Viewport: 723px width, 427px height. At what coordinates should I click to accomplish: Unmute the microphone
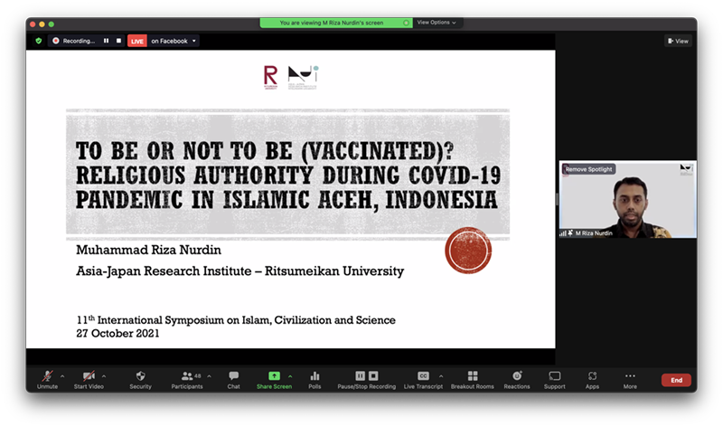click(47, 375)
